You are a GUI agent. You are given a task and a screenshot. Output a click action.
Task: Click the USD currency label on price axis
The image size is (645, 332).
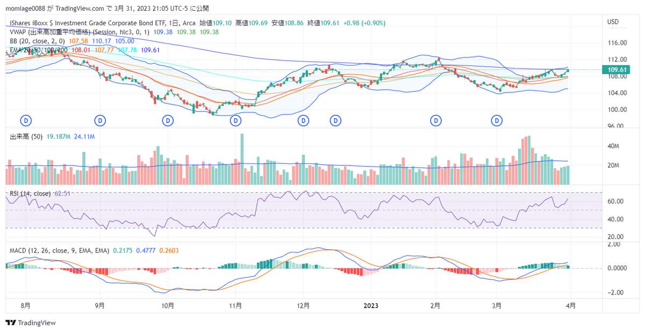(x=613, y=22)
